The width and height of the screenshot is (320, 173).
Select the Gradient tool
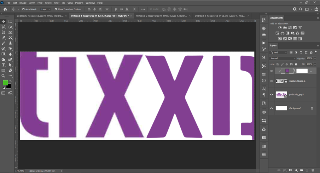click(x=4, y=54)
